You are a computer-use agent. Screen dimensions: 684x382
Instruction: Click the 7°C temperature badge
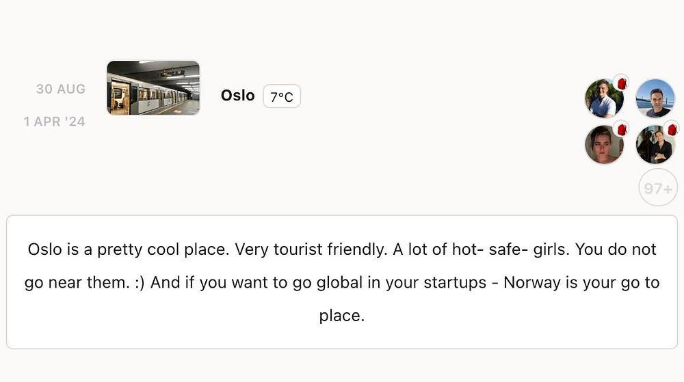pos(281,97)
